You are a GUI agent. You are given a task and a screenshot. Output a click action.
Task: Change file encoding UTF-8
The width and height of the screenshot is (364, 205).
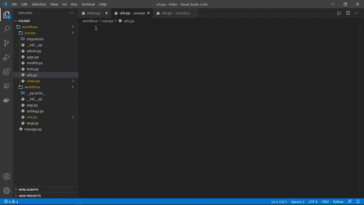[313, 202]
